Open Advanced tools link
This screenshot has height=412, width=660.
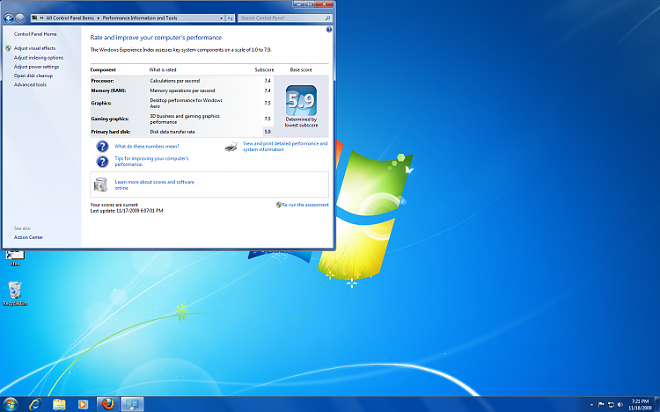click(30, 84)
